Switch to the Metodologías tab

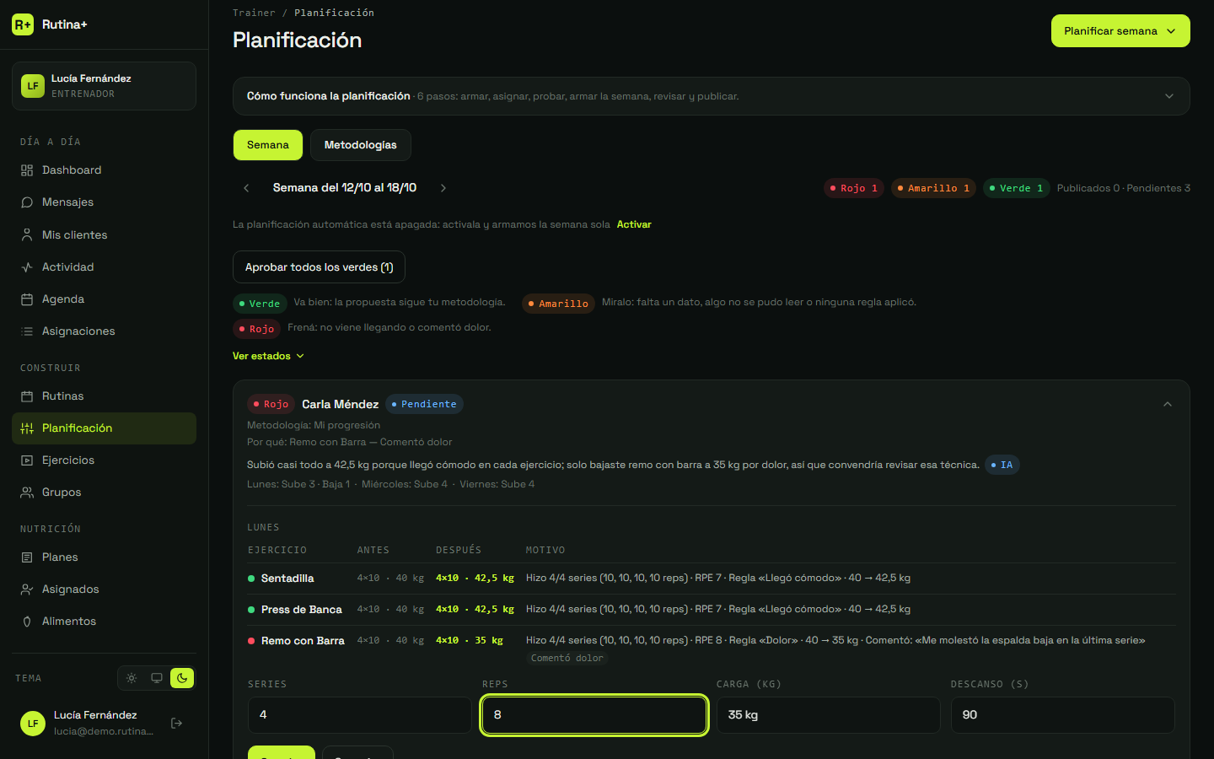point(361,145)
